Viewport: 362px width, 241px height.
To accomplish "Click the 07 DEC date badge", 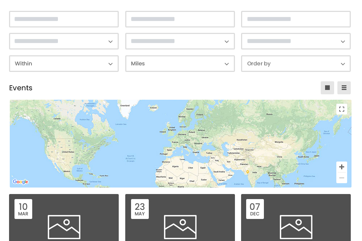I will pos(255,209).
